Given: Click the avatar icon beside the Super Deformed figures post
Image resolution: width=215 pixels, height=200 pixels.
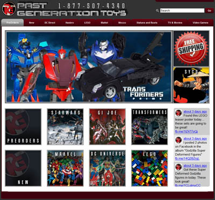Looking at the screenshot, I should click(x=178, y=167).
